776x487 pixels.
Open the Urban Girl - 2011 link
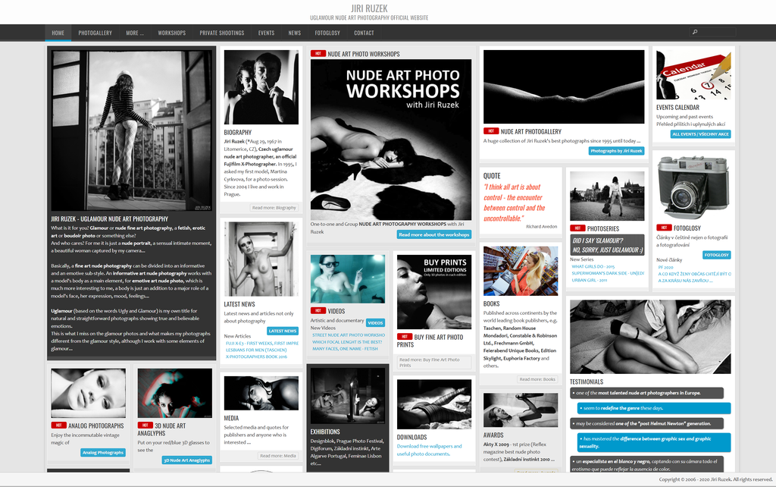(590, 281)
